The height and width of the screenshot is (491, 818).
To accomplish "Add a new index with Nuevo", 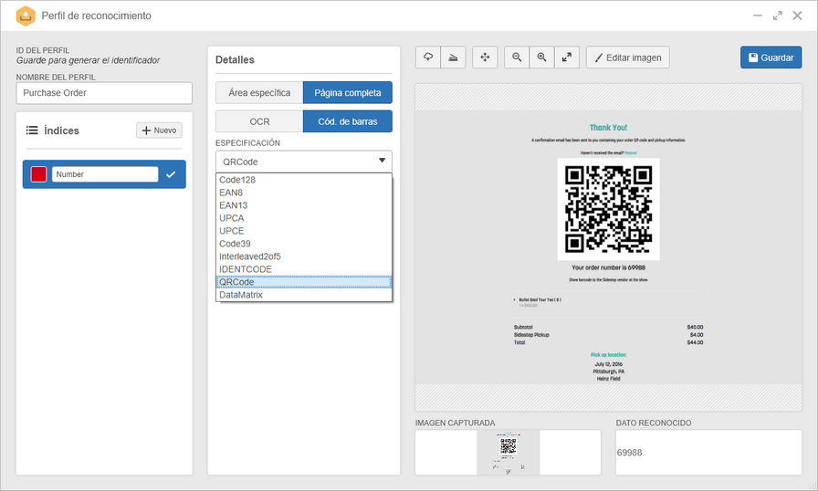I will (x=159, y=131).
